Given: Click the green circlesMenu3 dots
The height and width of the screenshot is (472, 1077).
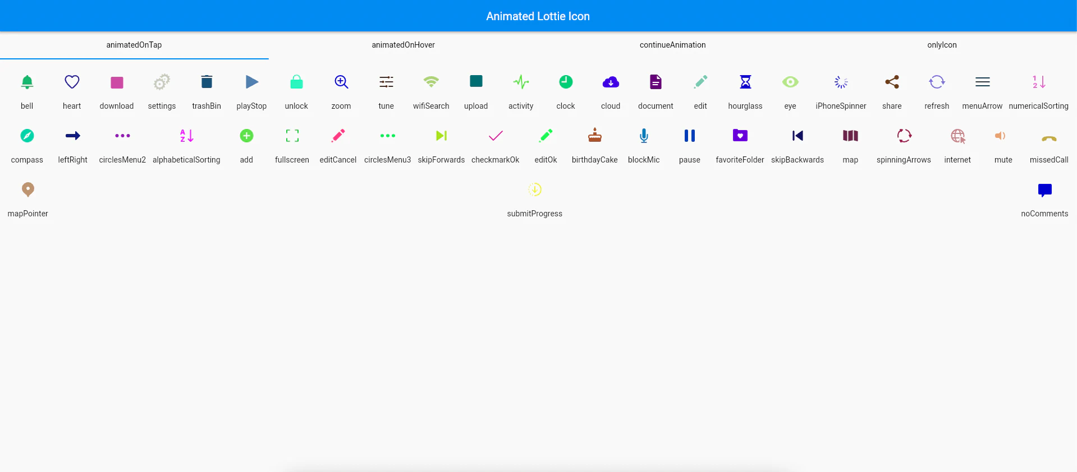Looking at the screenshot, I should coord(387,136).
